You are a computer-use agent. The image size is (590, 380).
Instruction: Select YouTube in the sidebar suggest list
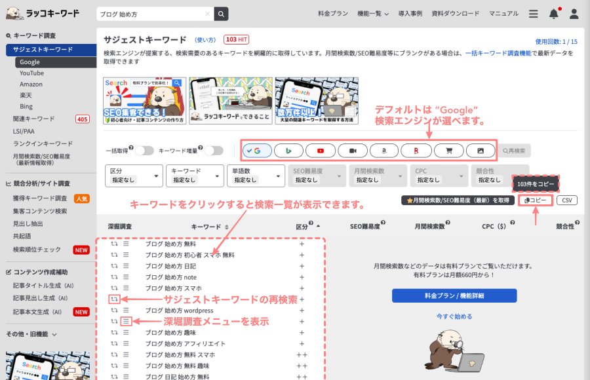tap(32, 73)
